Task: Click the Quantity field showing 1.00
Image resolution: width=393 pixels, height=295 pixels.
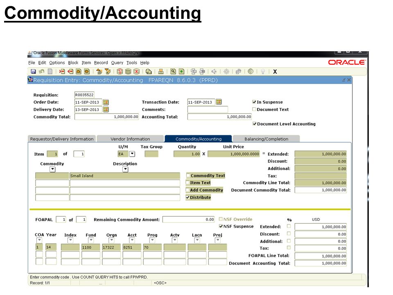Action: click(x=187, y=154)
